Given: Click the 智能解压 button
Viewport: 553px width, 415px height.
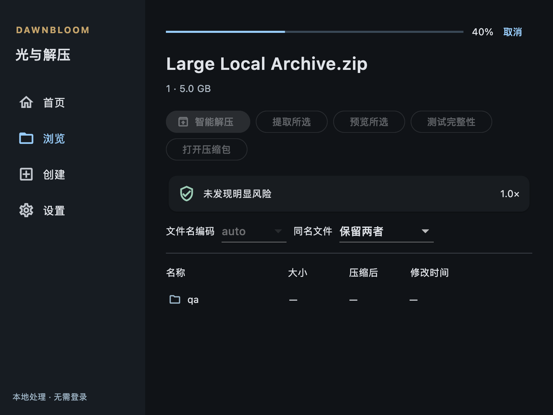Looking at the screenshot, I should tap(208, 122).
